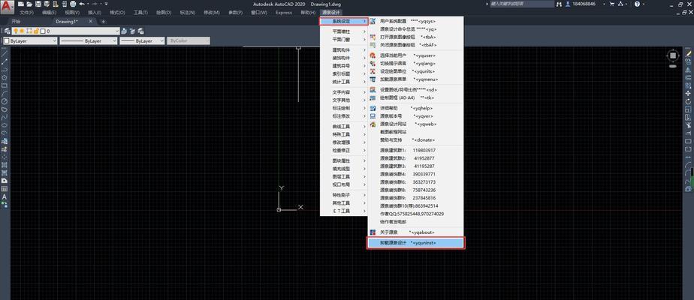Click the signed-in account 184068846
694x300 pixels.
tap(584, 4)
